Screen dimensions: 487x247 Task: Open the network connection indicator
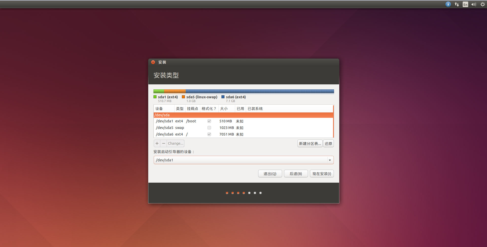[x=457, y=4]
